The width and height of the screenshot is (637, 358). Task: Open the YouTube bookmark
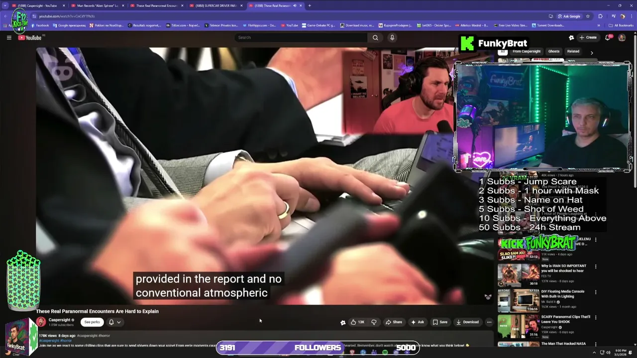coord(289,25)
